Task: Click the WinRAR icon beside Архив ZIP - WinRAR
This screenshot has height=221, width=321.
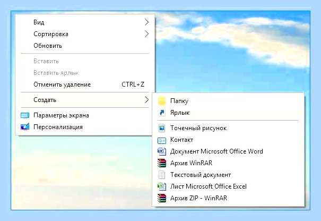Action: tap(162, 198)
